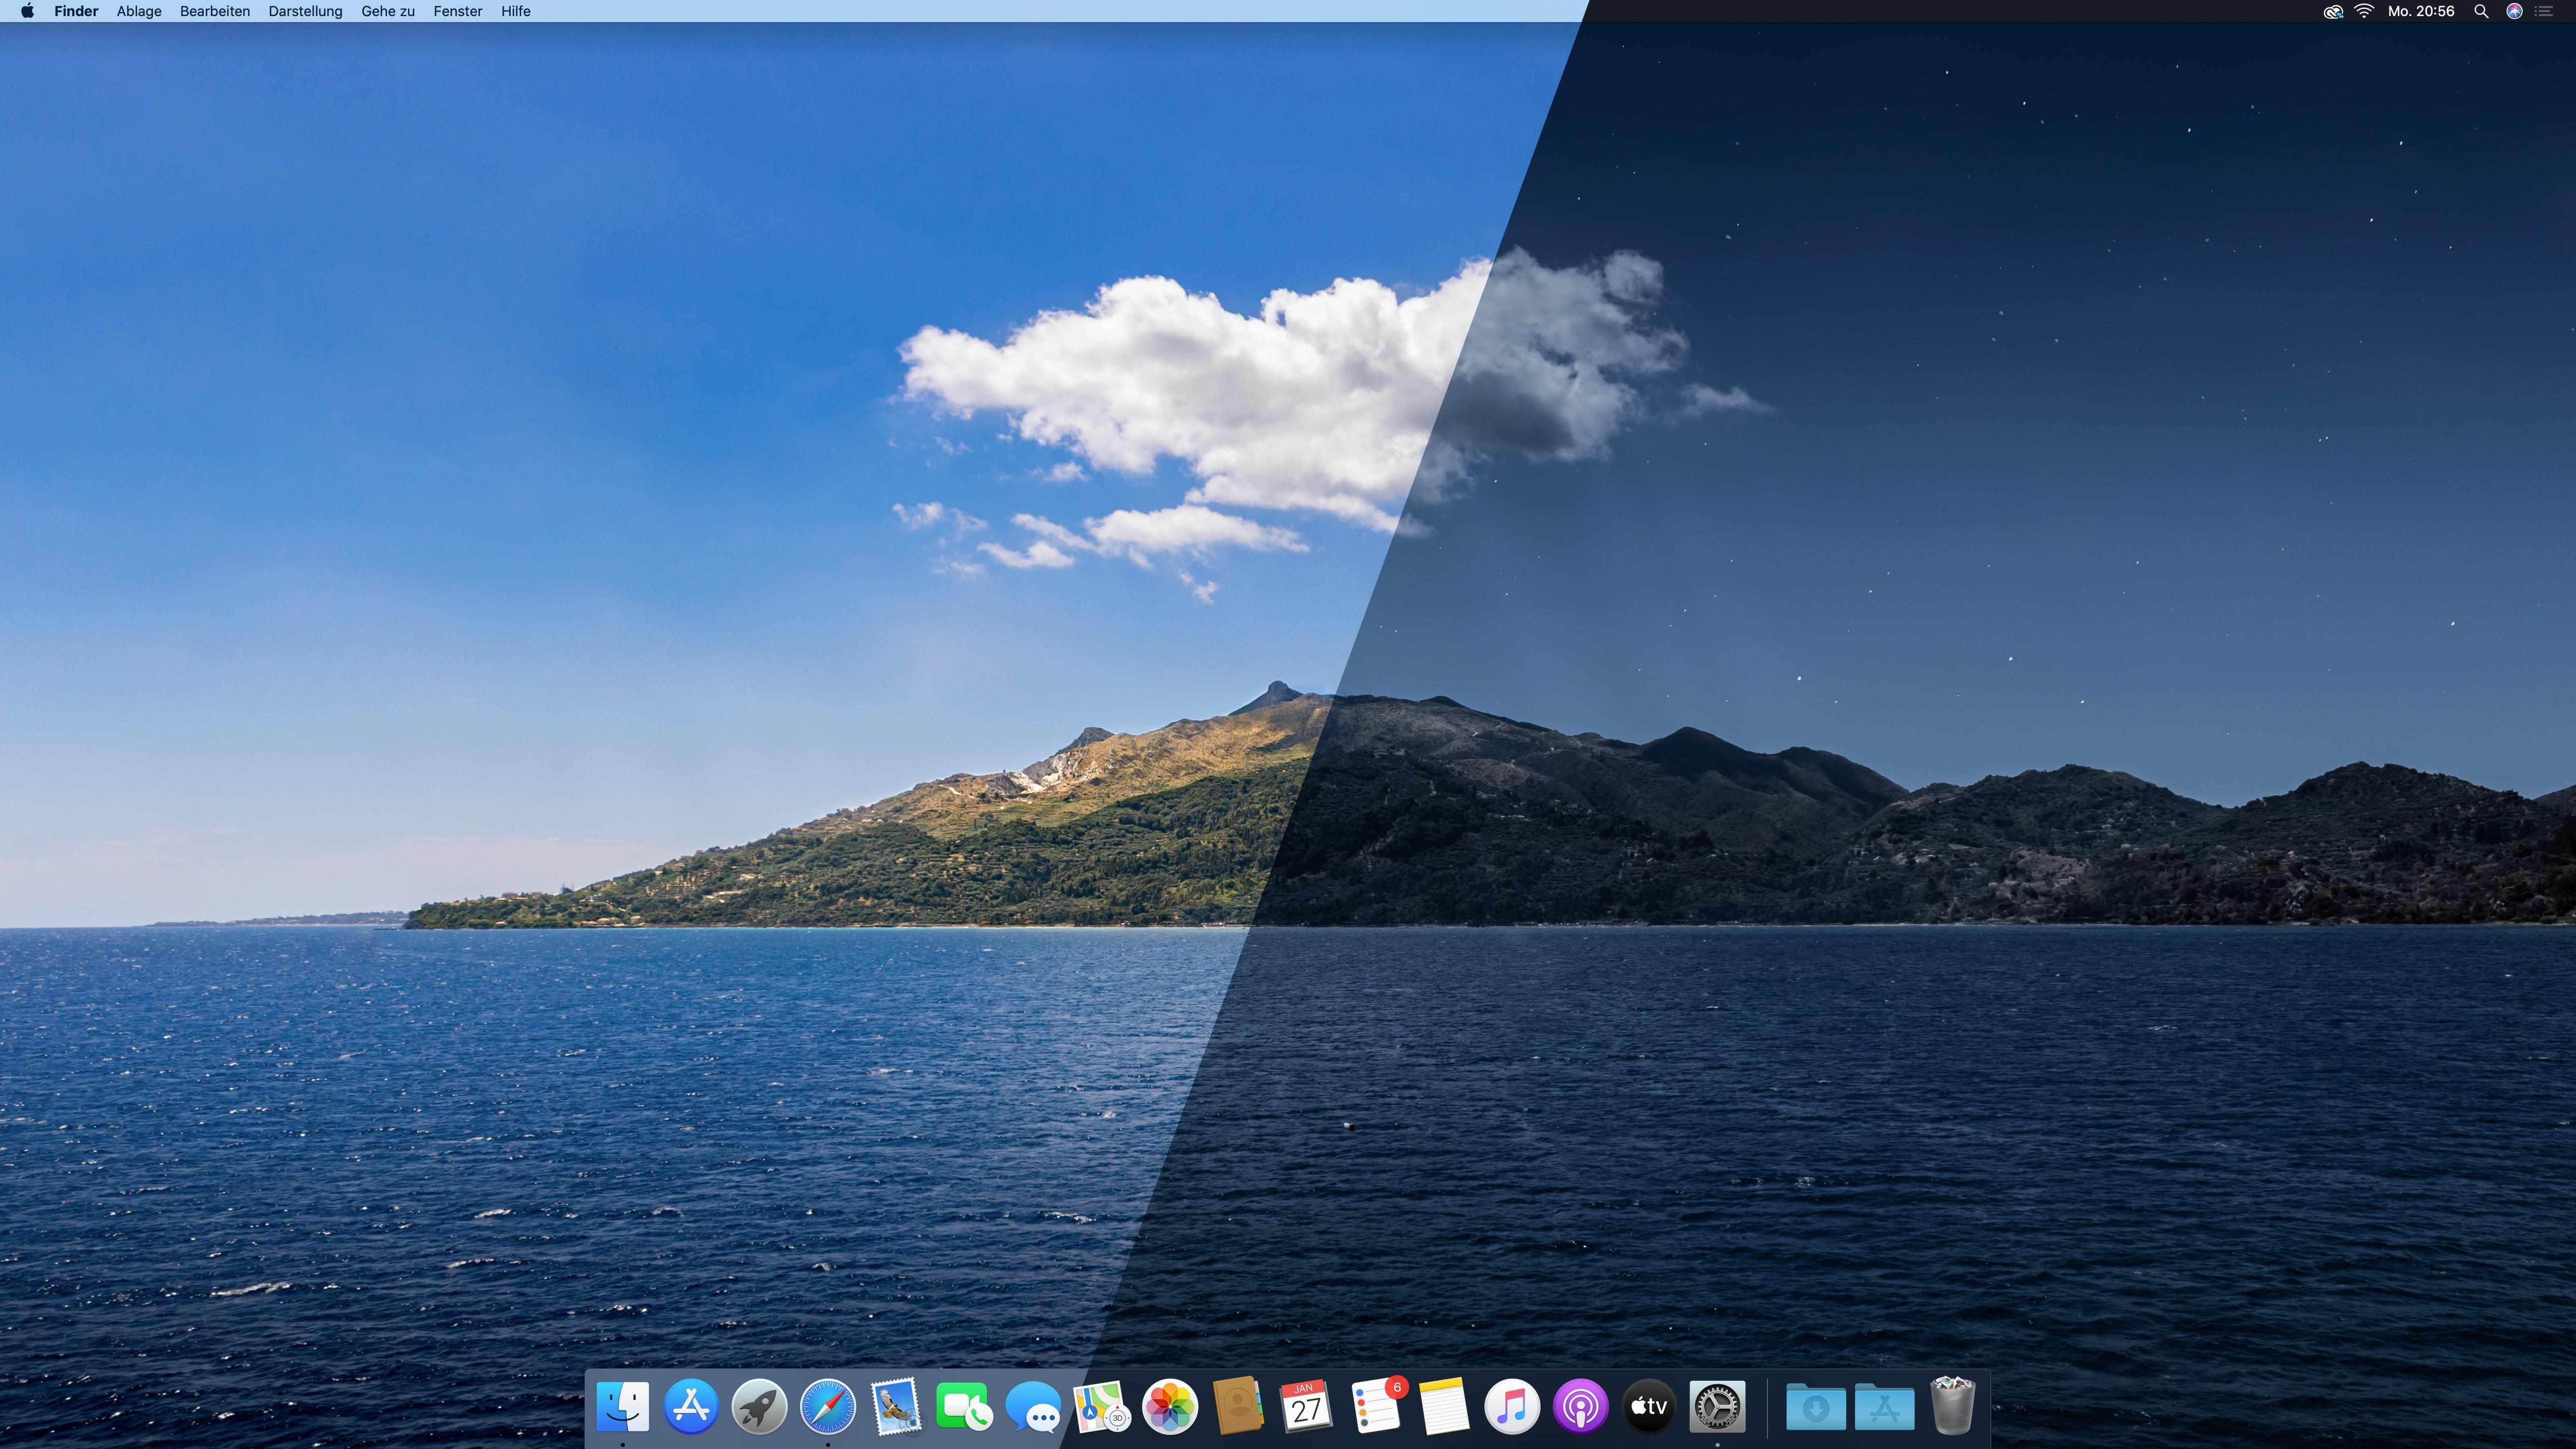The height and width of the screenshot is (1449, 2576).
Task: Click the Creative Cloud sync status icon
Action: click(x=2333, y=11)
